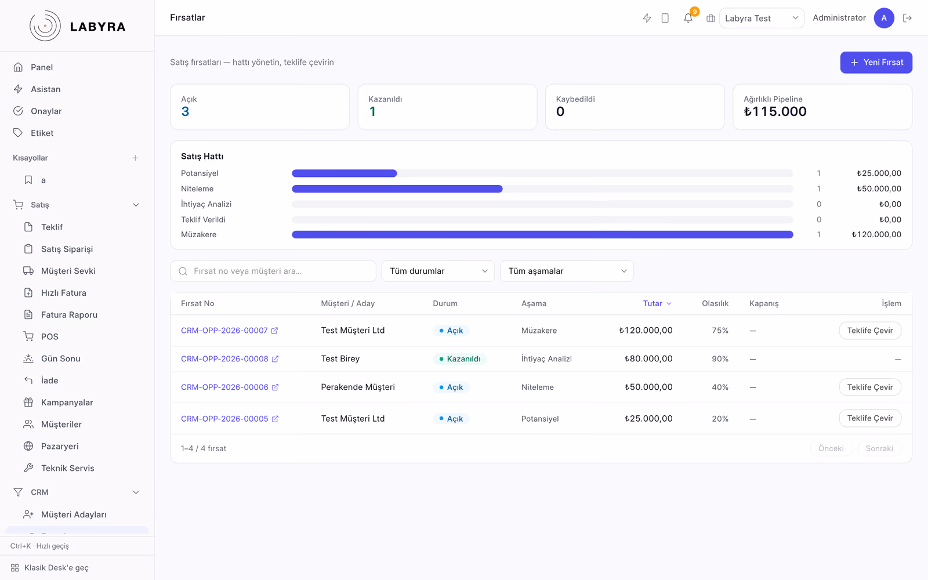928x580 pixels.
Task: Click Kazanıldı status badge for Test Birey
Action: click(459, 359)
